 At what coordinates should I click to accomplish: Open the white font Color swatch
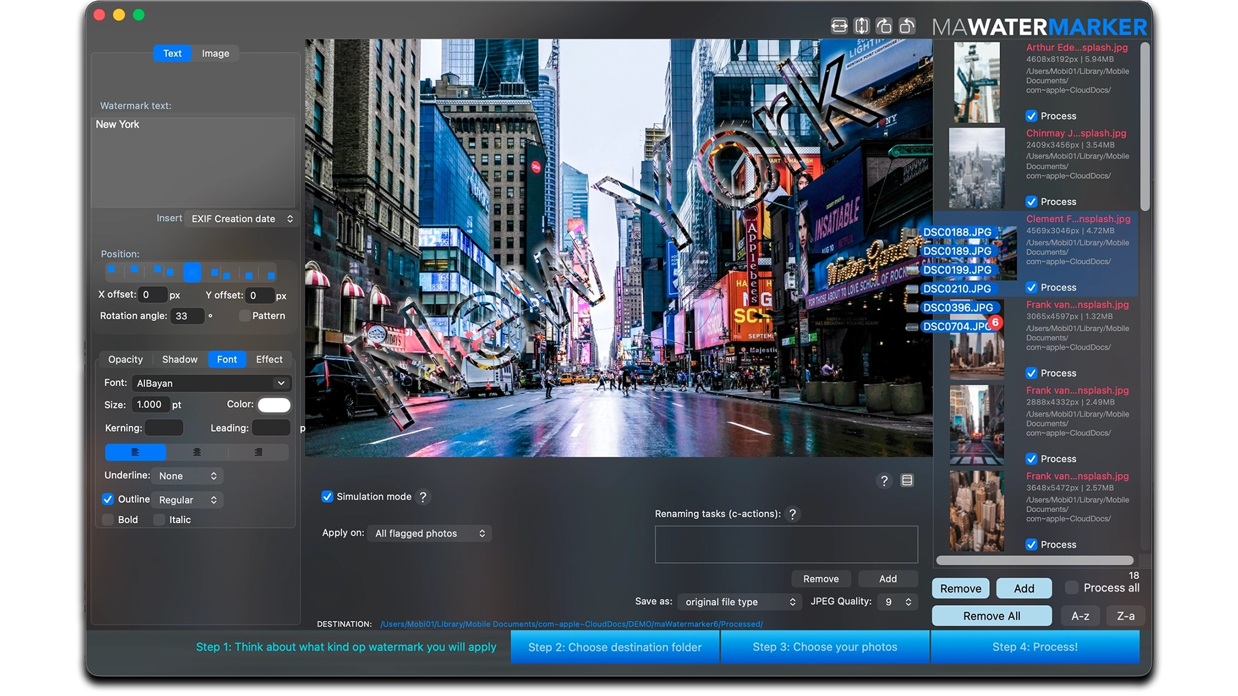coord(274,405)
